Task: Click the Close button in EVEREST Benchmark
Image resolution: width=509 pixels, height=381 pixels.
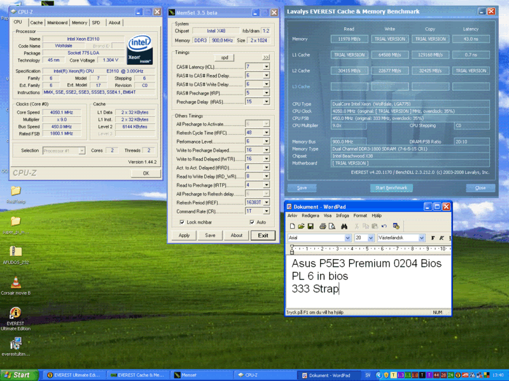Action: (480, 188)
